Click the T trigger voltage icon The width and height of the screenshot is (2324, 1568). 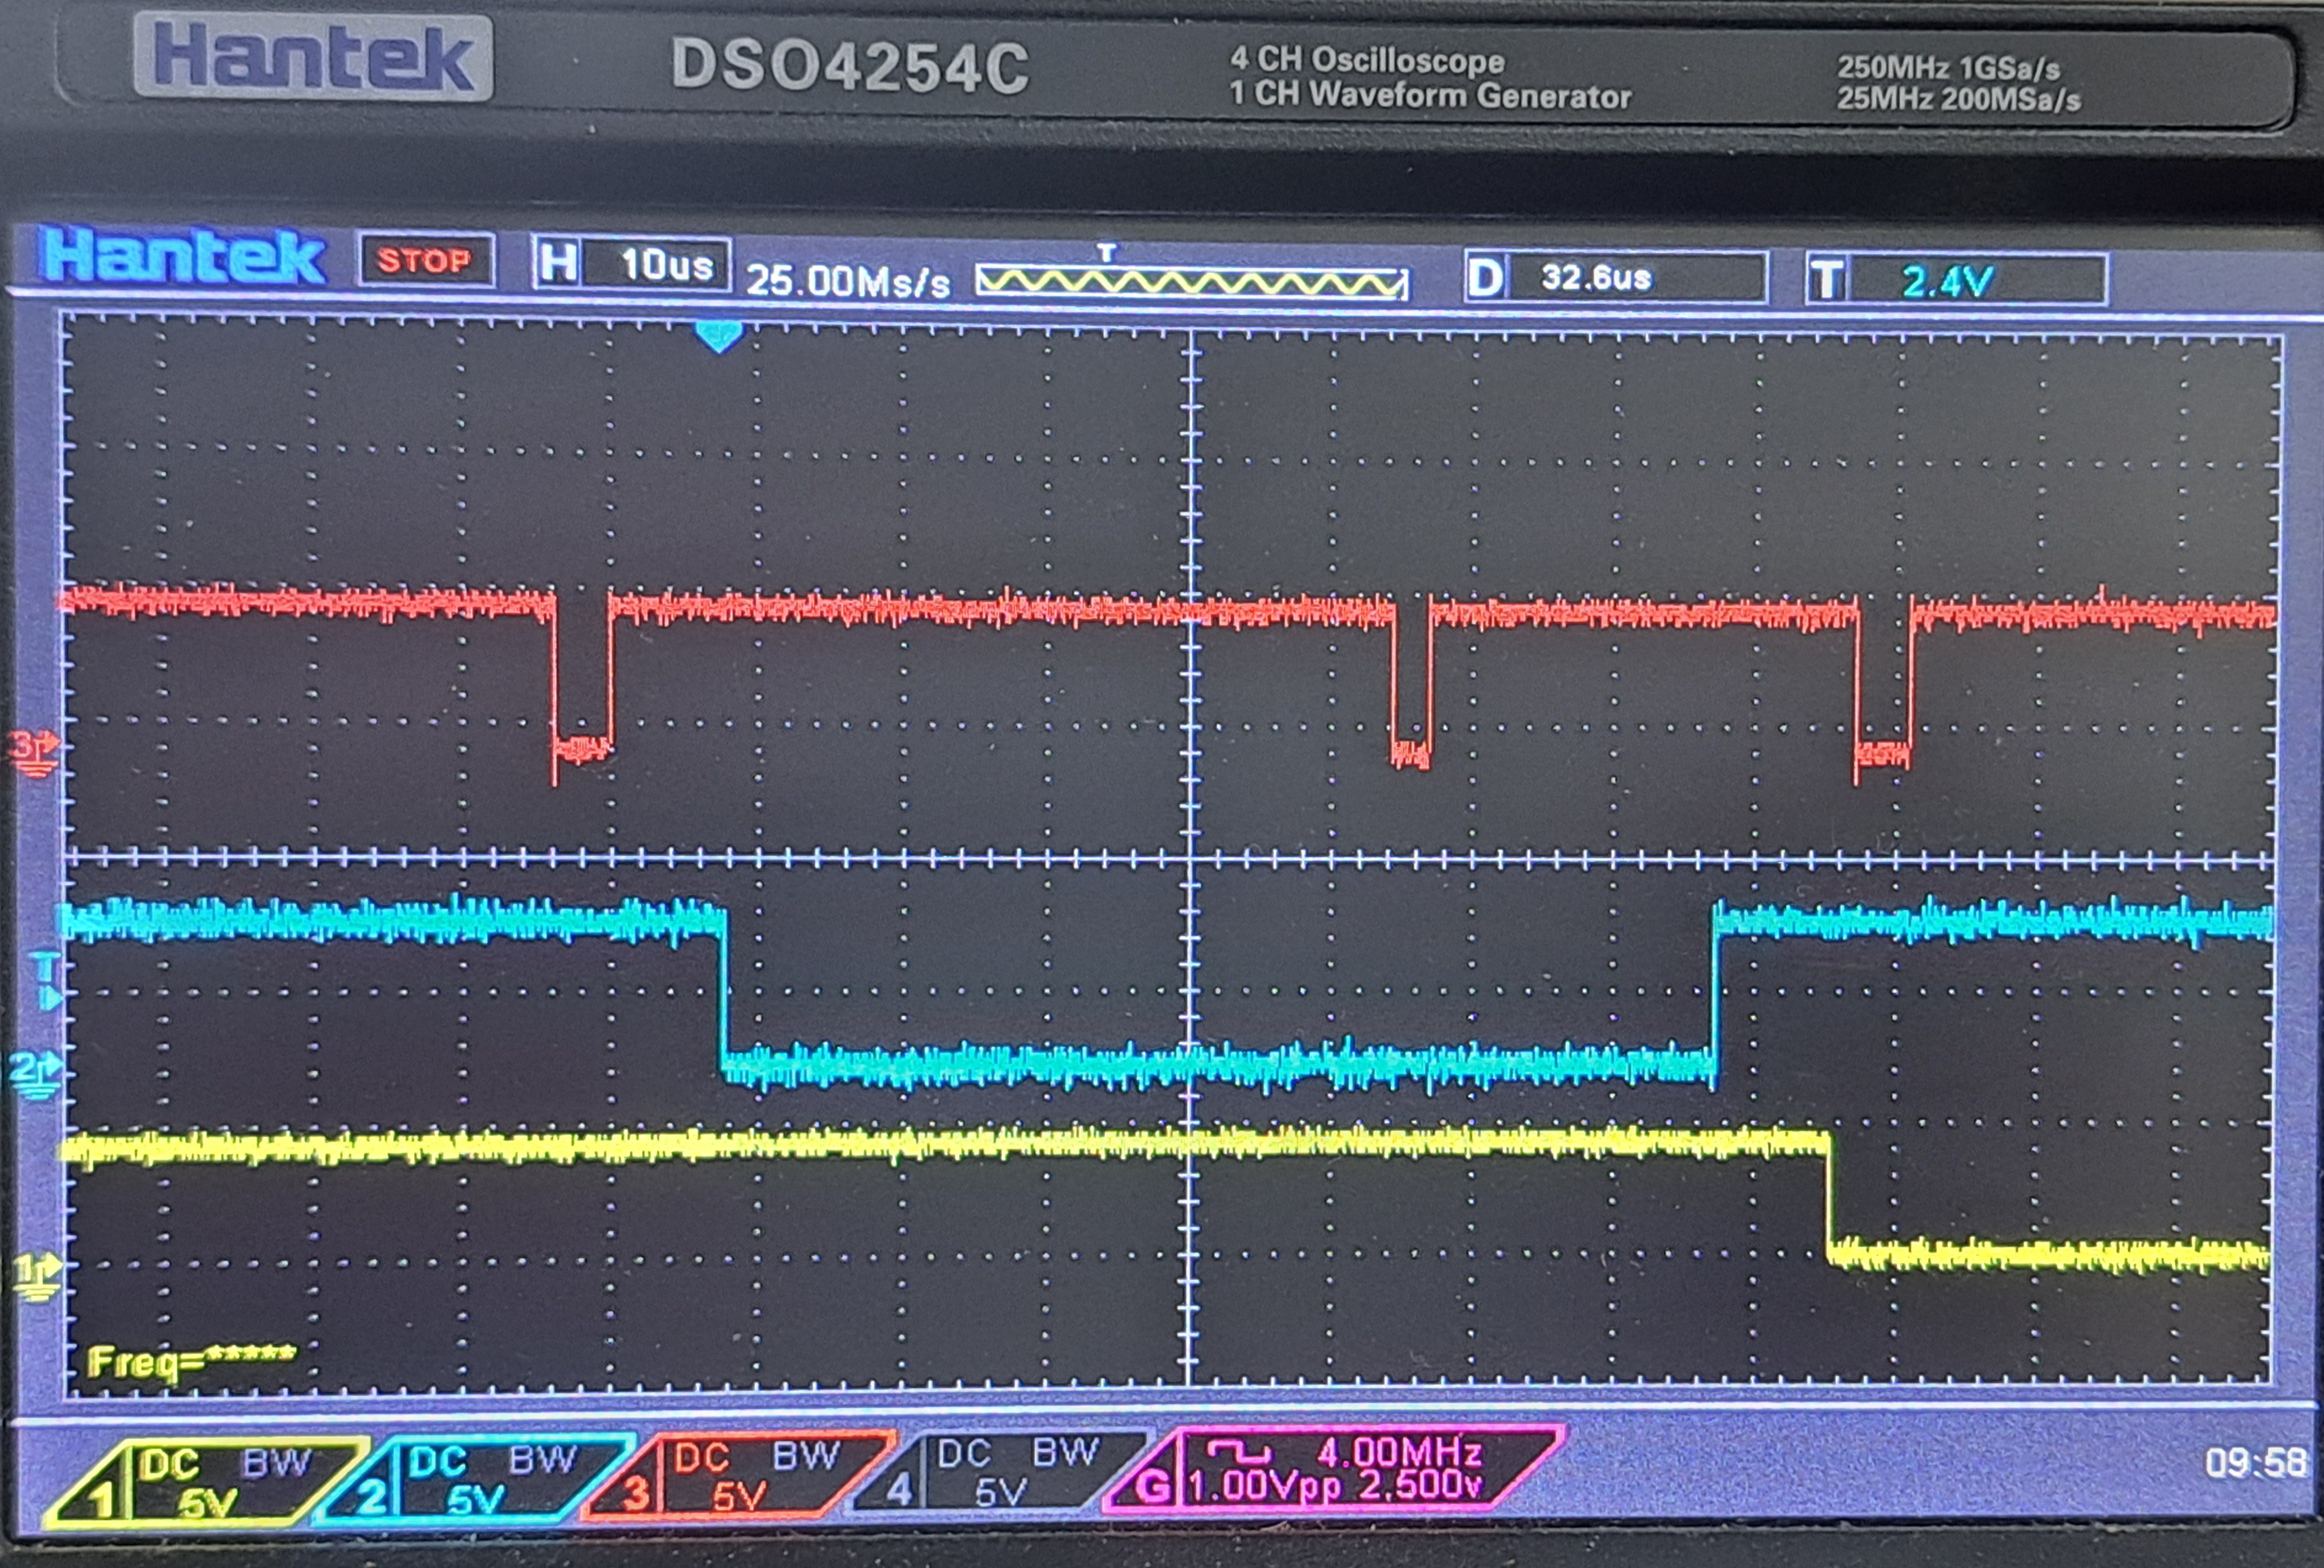tap(1828, 280)
